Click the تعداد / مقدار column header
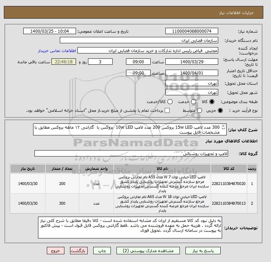This screenshot has width=271, height=262. 62,169
